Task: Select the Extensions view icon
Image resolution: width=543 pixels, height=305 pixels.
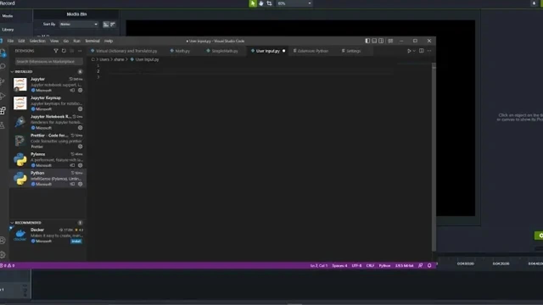Action: point(3,111)
